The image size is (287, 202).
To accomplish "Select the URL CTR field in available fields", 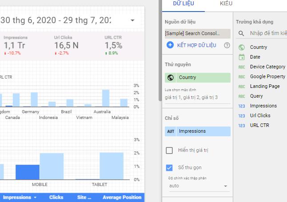I will [x=259, y=125].
